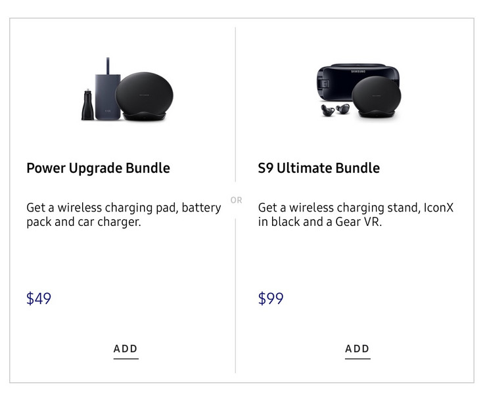Click the Power Upgrade Bundle description text
The height and width of the screenshot is (400, 485).
pos(124,215)
